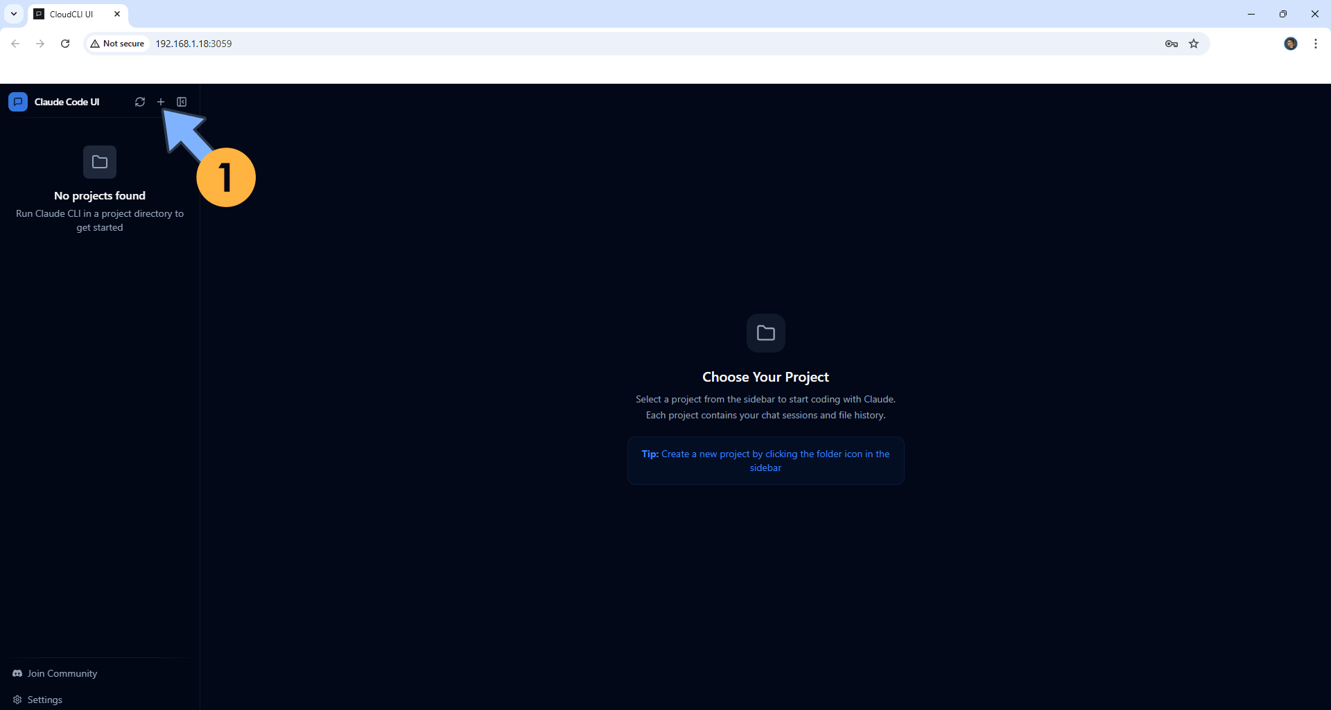Open the browser profile avatar menu
The height and width of the screenshot is (710, 1331).
pyautogui.click(x=1291, y=43)
